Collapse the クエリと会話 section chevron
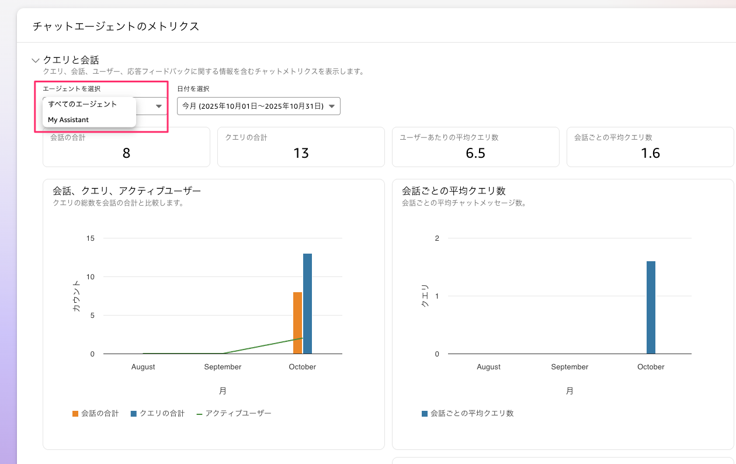The height and width of the screenshot is (464, 736). tap(36, 60)
